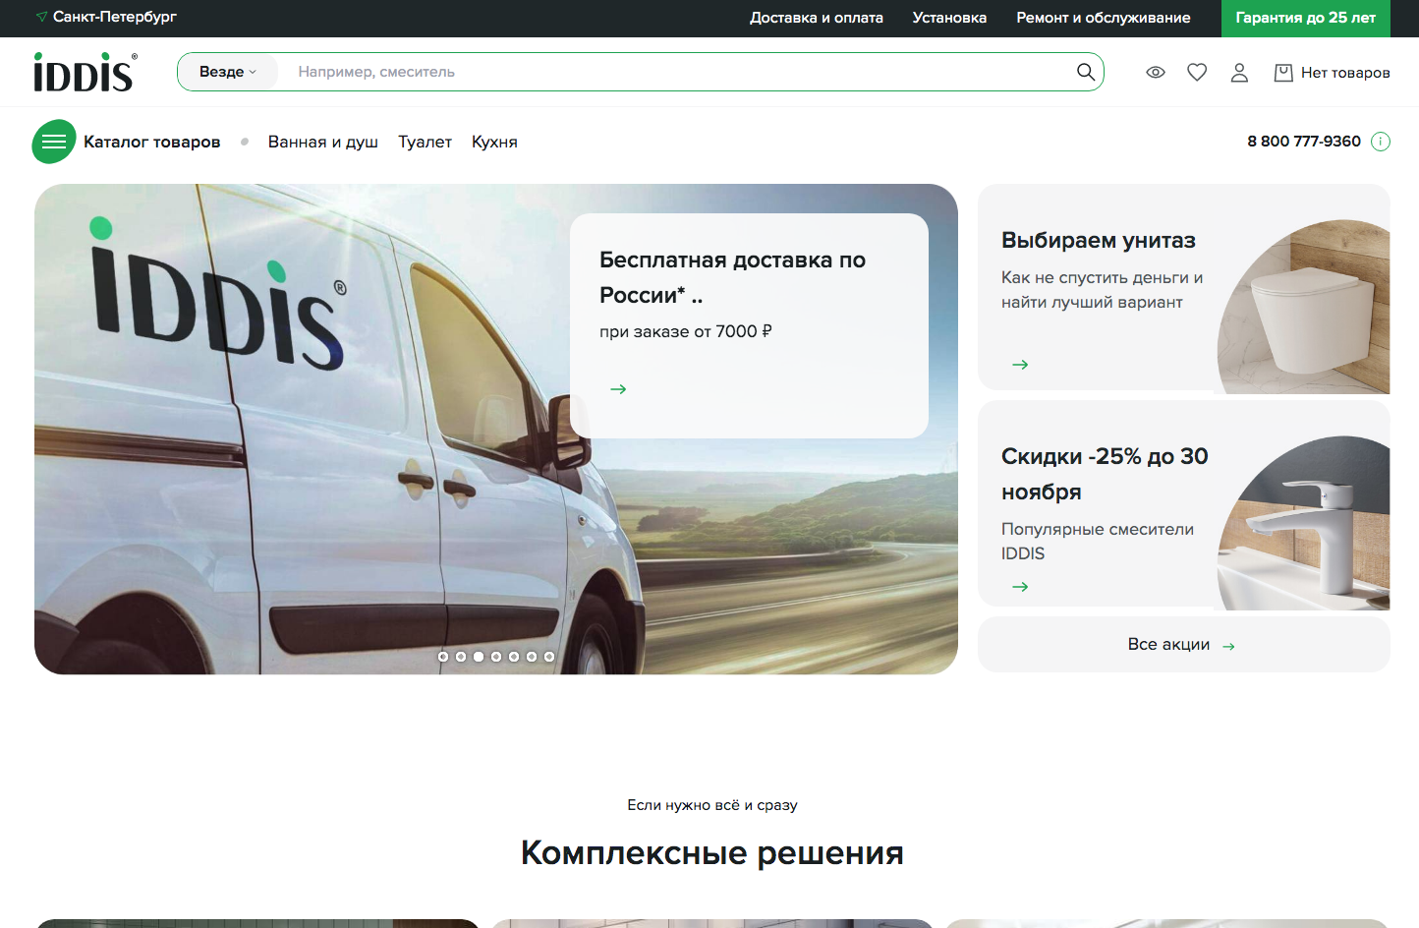
Task: Click info icon next to phone number
Action: (x=1381, y=142)
